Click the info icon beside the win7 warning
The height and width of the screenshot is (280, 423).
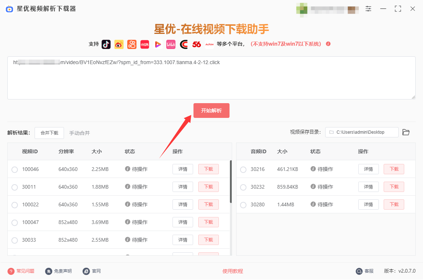click(x=328, y=44)
